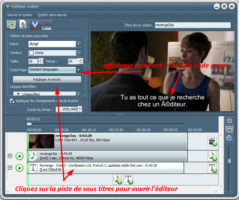Add audio via right-side music note plus icon
This screenshot has height=200, width=239.
tap(213, 156)
